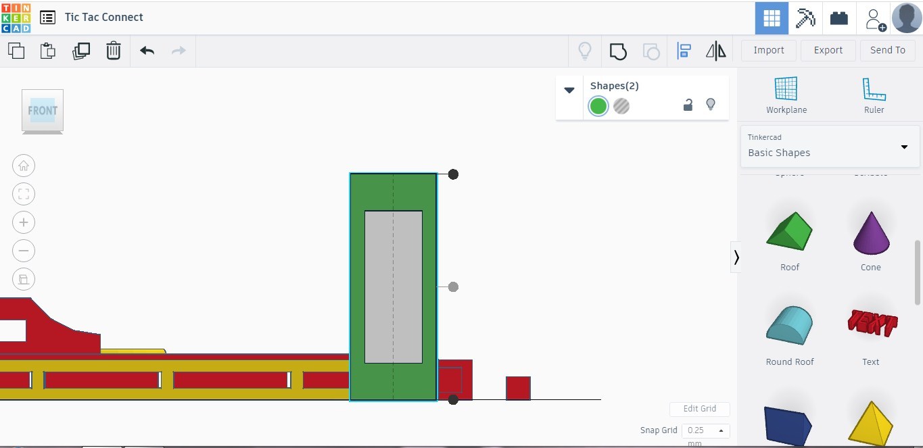Switch to the 3D design grid view
The image size is (923, 448).
(772, 18)
